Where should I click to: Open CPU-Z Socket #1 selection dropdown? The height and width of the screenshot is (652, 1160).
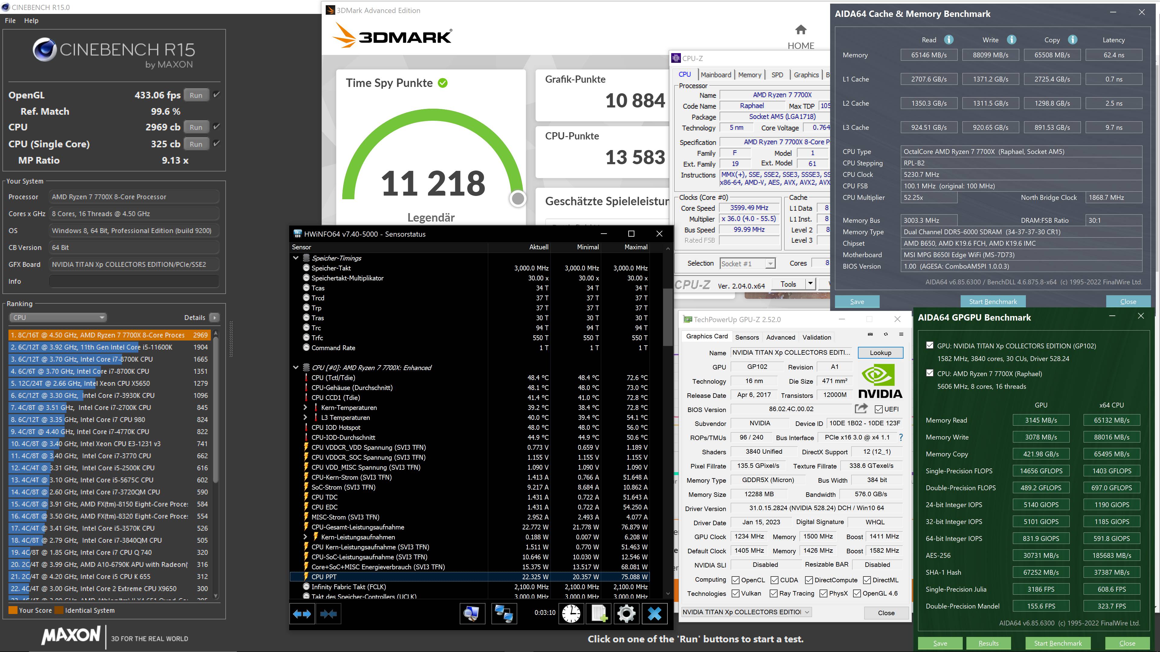click(748, 264)
